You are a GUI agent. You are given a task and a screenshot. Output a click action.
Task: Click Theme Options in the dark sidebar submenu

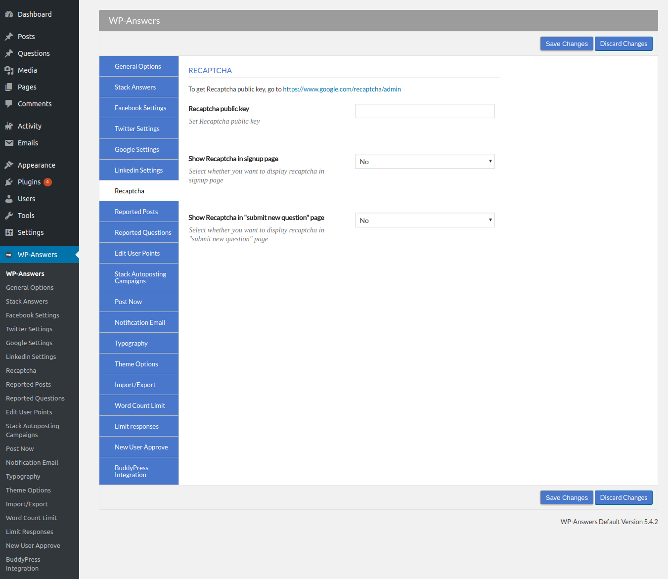tap(29, 490)
